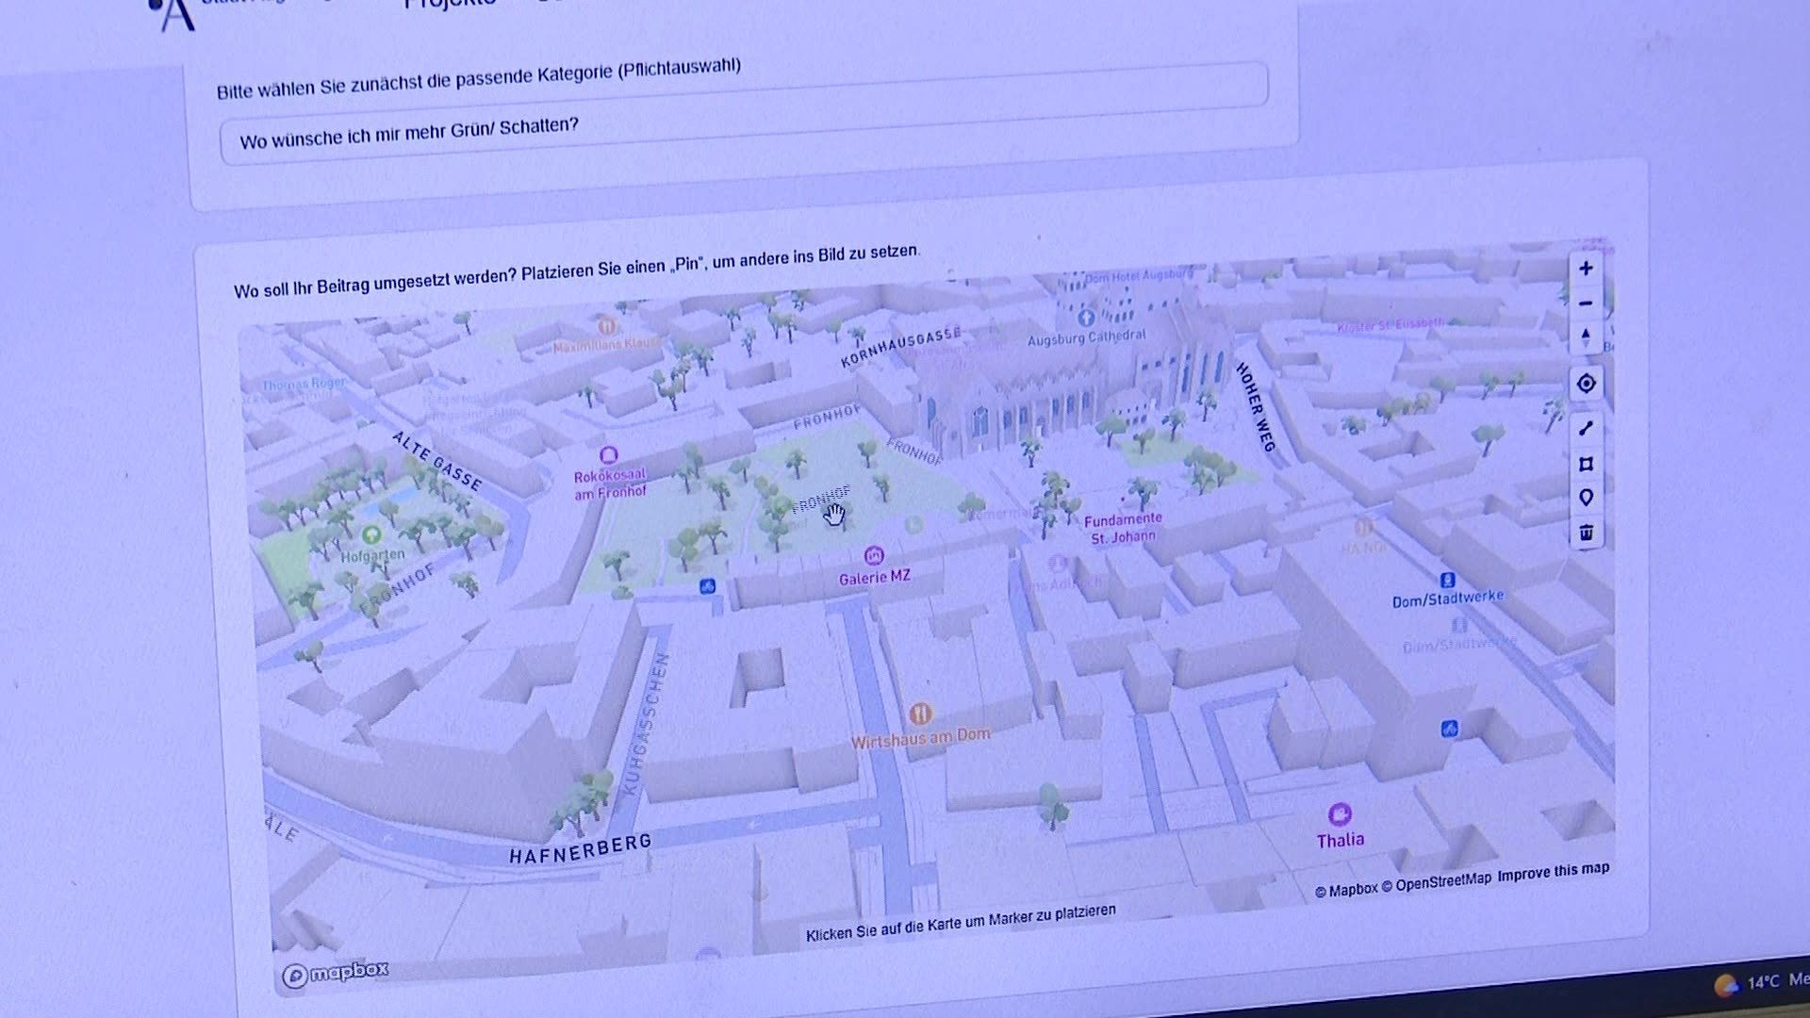Click the KORNHAUSGASSE street label
The height and width of the screenshot is (1018, 1810).
click(x=900, y=346)
